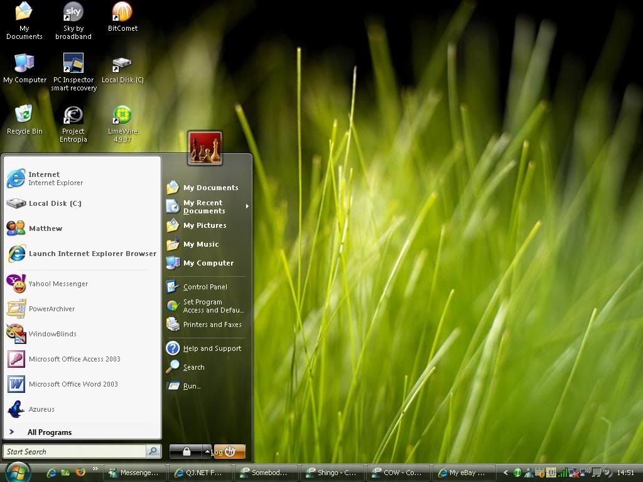643x482 pixels.
Task: Launch BitComet from the desktop
Action: tap(122, 17)
